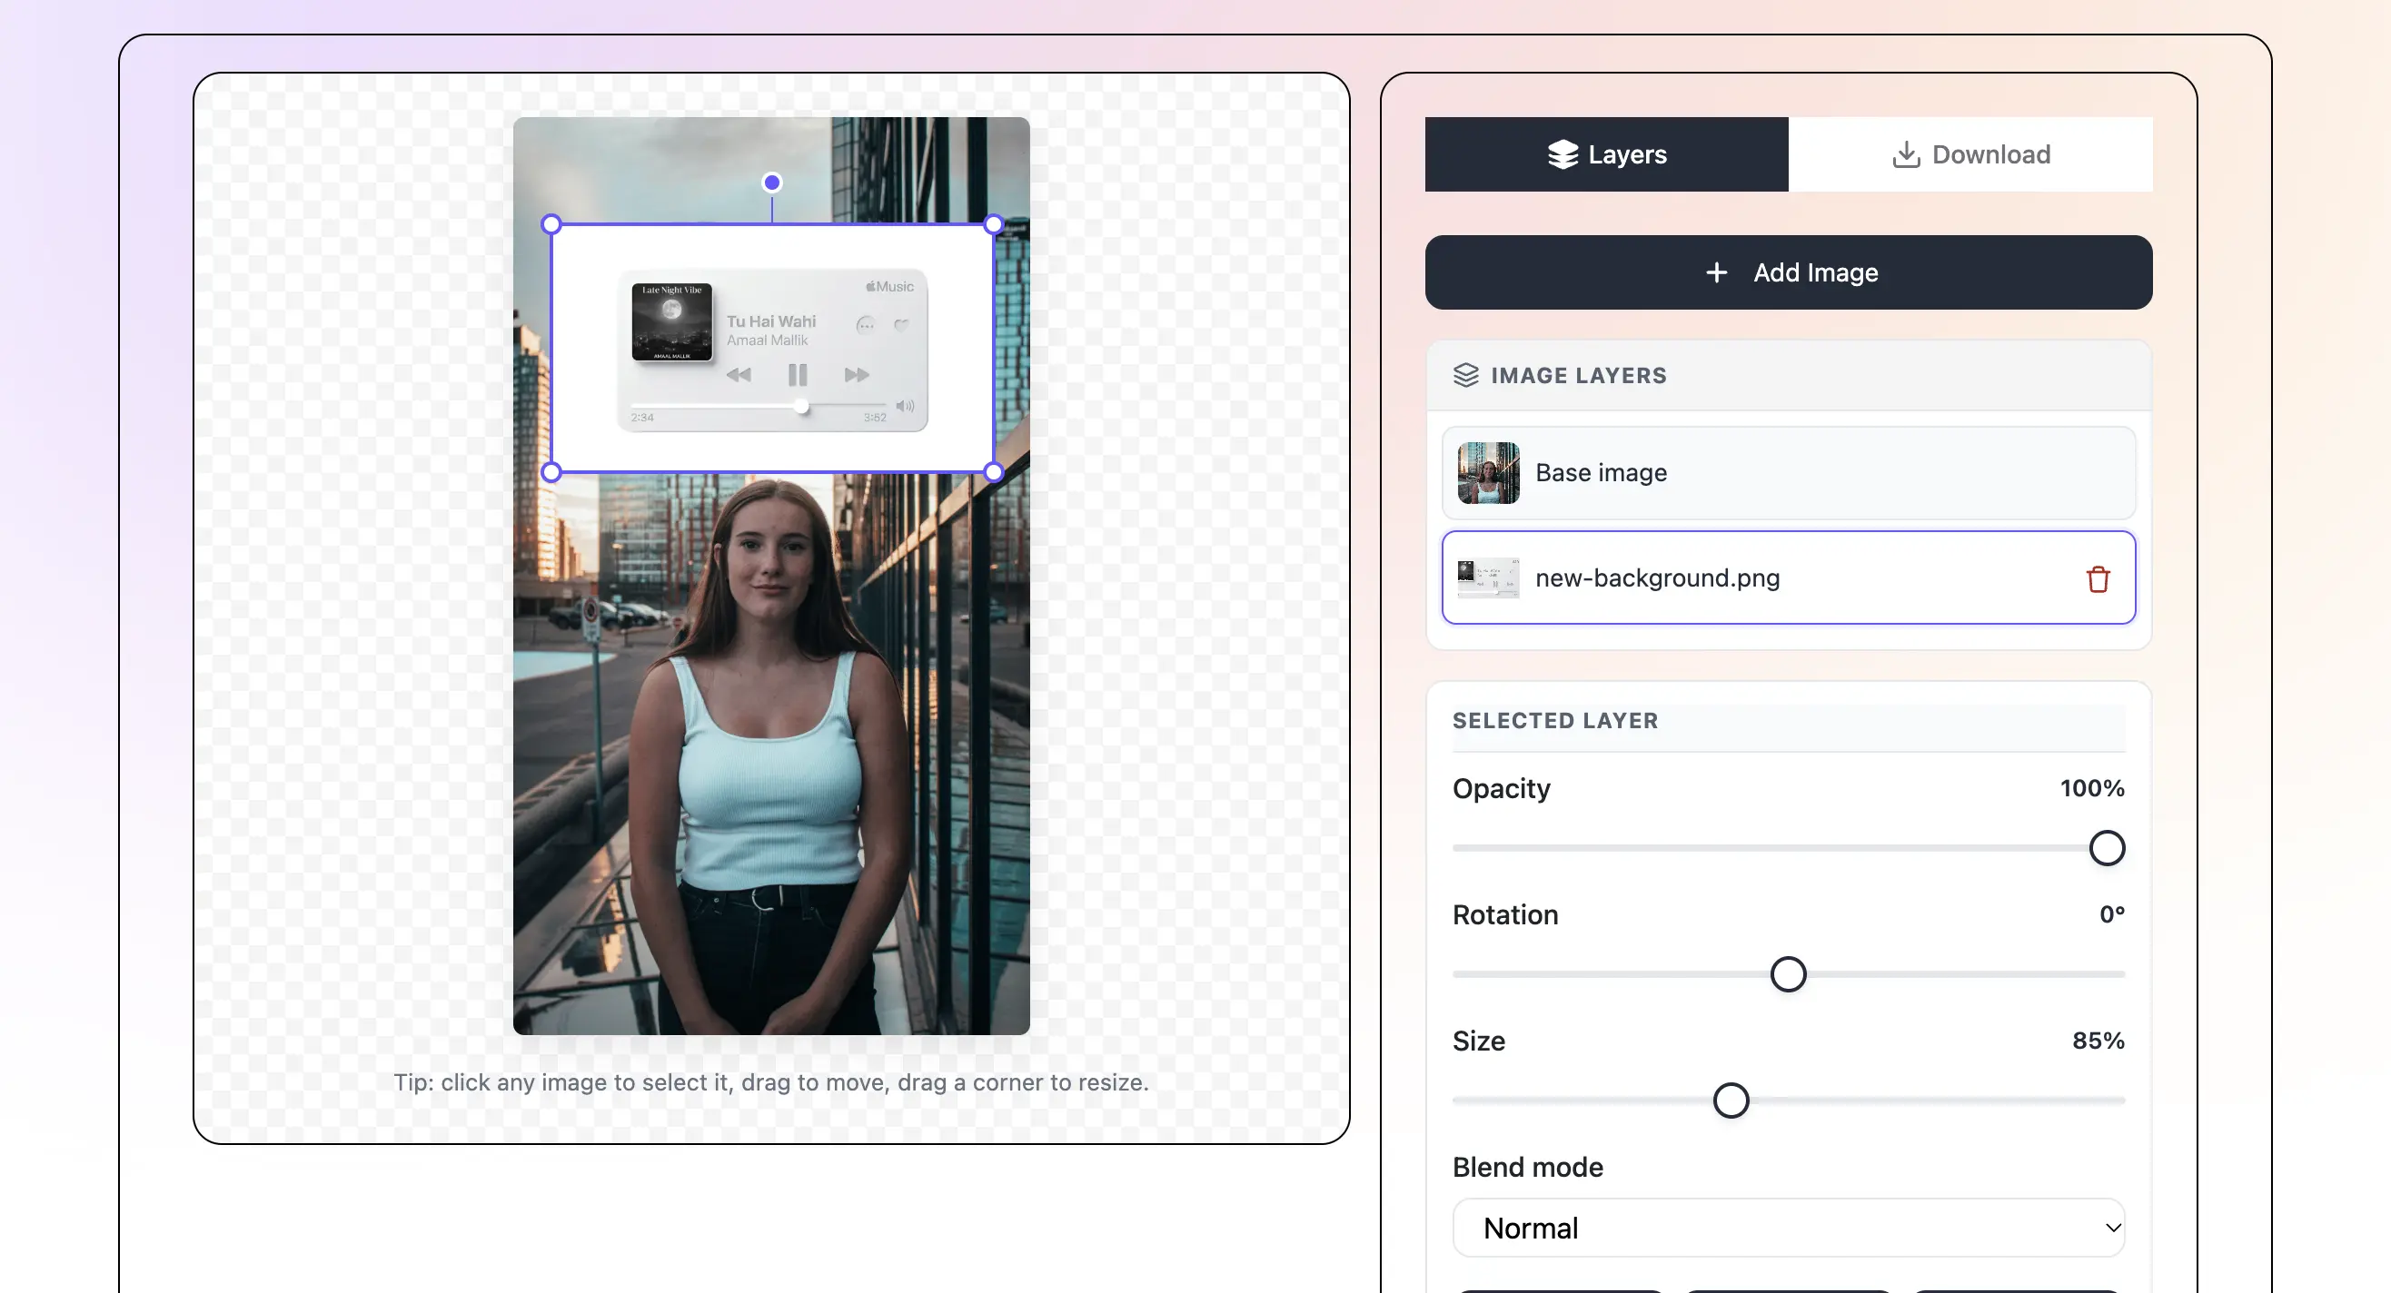Click the Rotation slider handle
This screenshot has height=1293, width=2391.
(x=1788, y=975)
